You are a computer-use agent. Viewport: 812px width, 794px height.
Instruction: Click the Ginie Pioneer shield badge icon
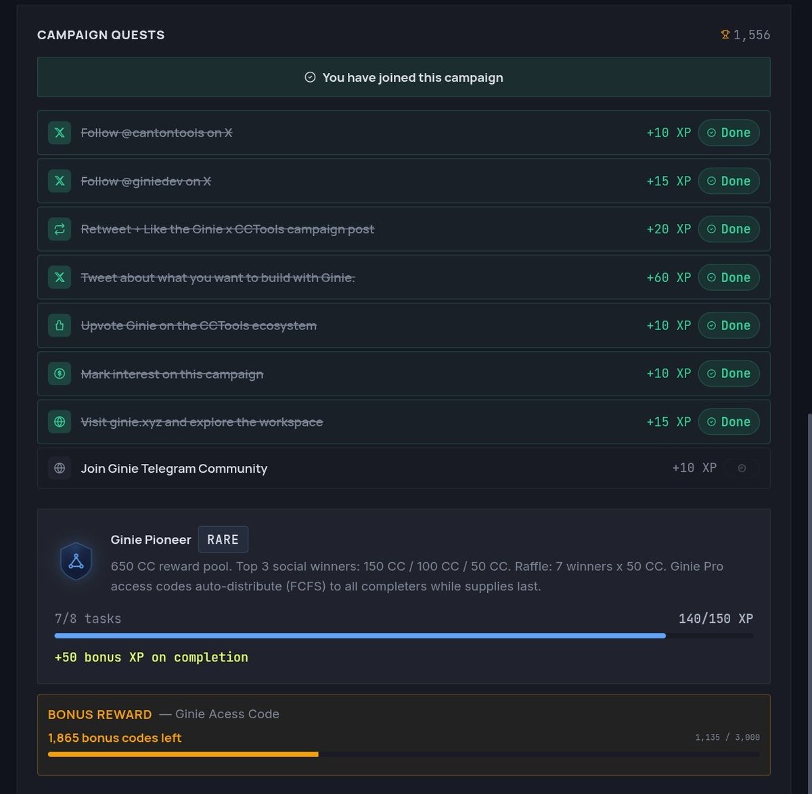point(76,561)
